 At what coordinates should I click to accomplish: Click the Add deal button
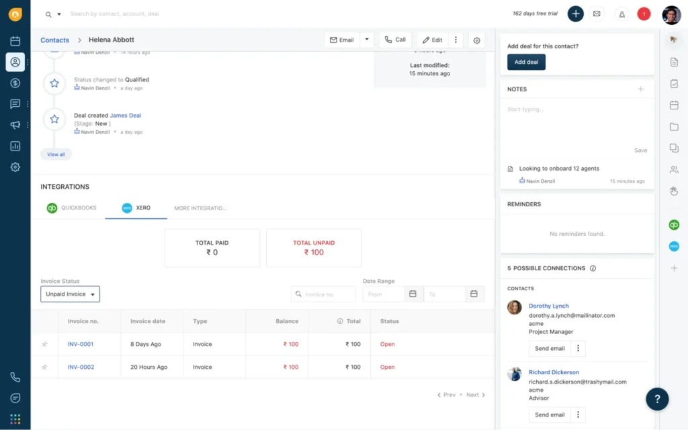(526, 62)
